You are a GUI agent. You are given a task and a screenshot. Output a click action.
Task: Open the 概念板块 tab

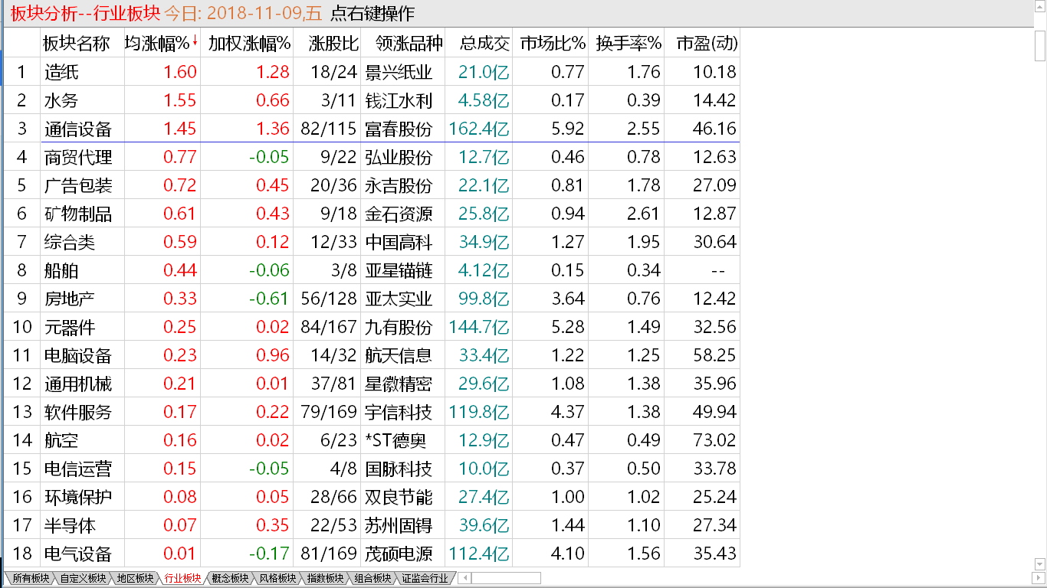[x=230, y=579]
